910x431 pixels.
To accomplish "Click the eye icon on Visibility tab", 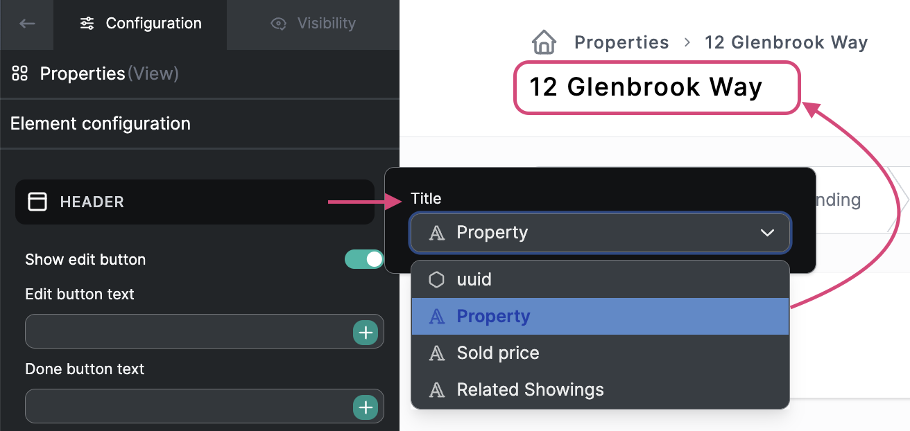I will [279, 24].
